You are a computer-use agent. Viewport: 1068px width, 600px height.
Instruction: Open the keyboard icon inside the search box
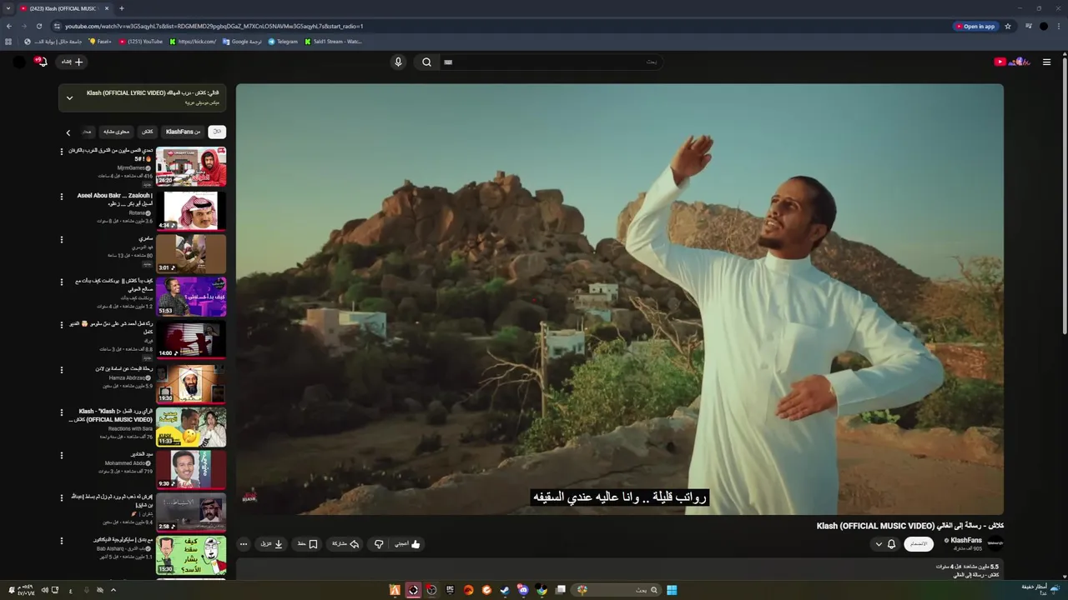coord(448,62)
